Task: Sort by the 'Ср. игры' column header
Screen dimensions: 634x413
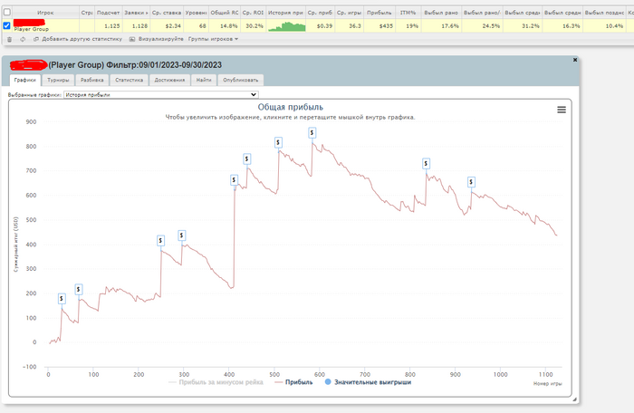Action: coord(349,13)
